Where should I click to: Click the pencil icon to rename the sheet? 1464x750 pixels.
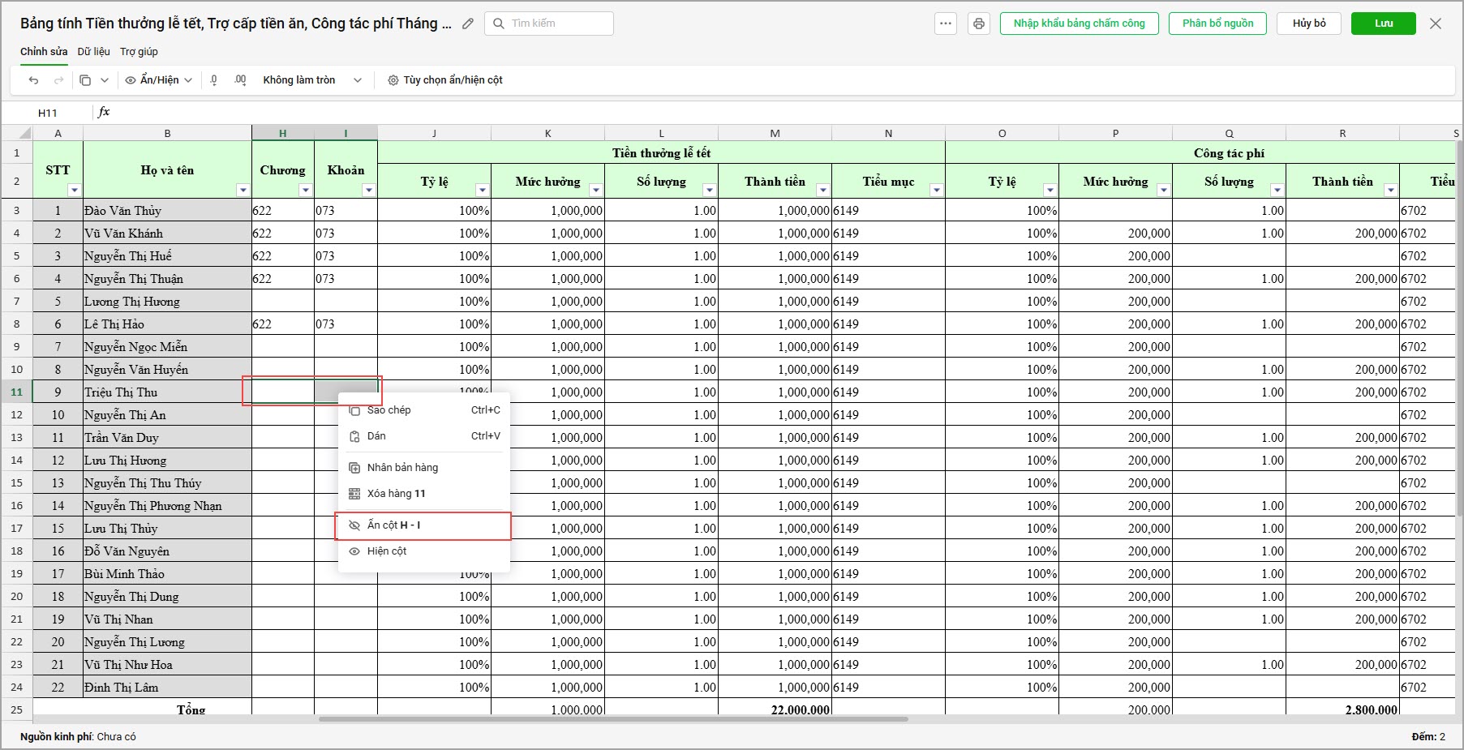tap(468, 24)
